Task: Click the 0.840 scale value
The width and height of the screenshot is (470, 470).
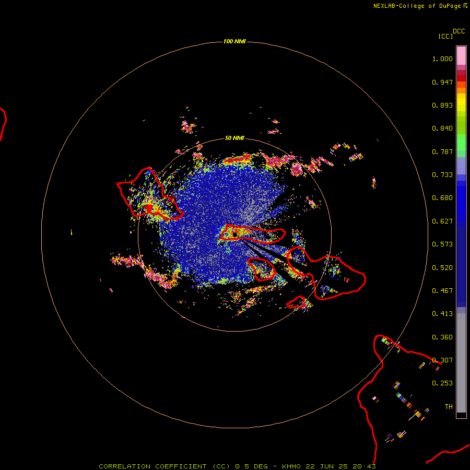Action: pos(442,128)
